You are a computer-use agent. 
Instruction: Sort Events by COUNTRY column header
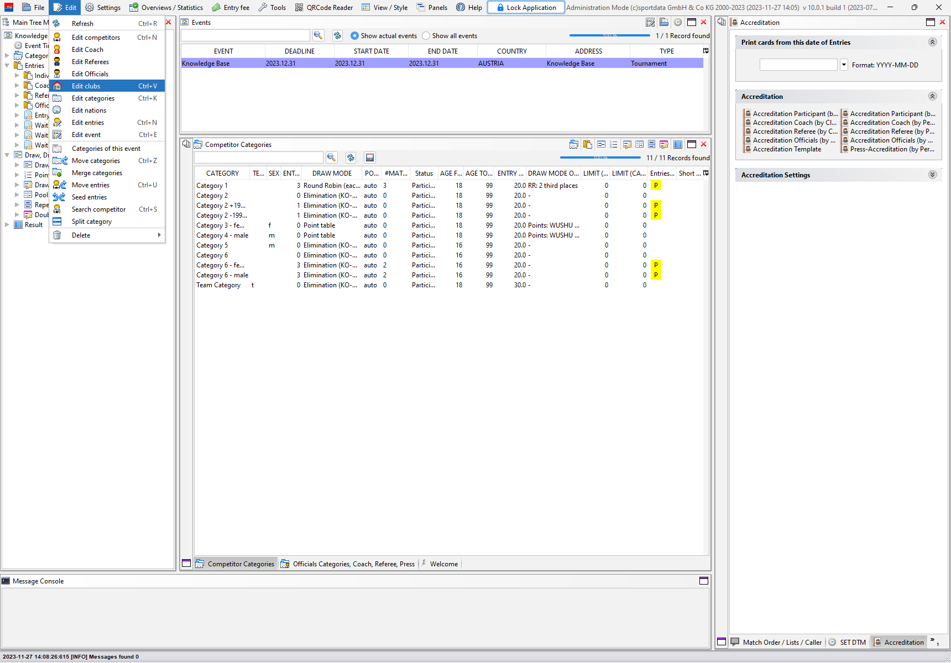click(512, 51)
